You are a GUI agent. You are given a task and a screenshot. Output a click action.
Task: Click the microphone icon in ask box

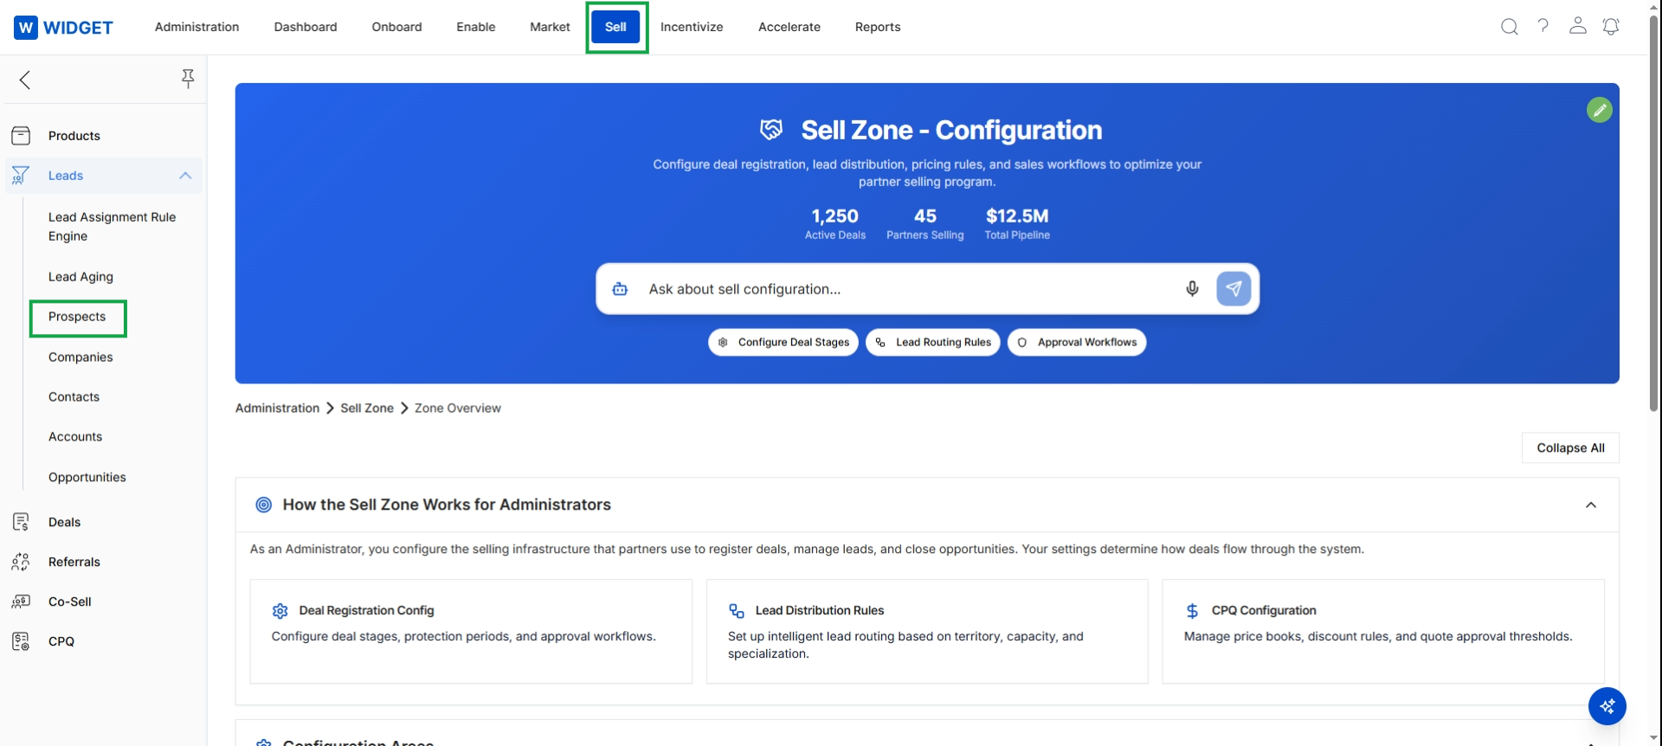coord(1192,289)
